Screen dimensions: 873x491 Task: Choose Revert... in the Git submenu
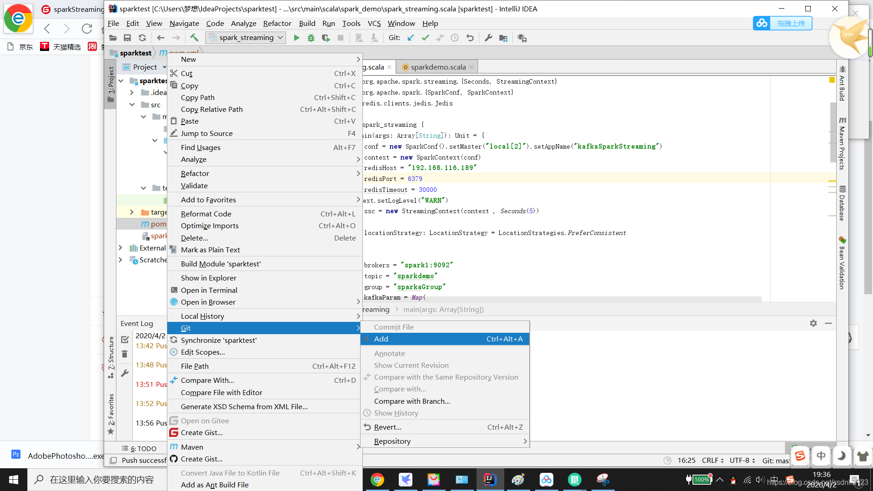pos(445,427)
